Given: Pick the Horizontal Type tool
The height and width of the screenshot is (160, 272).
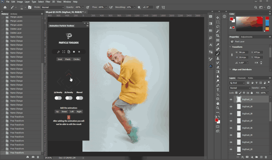Looking at the screenshot, I should pos(218,90).
